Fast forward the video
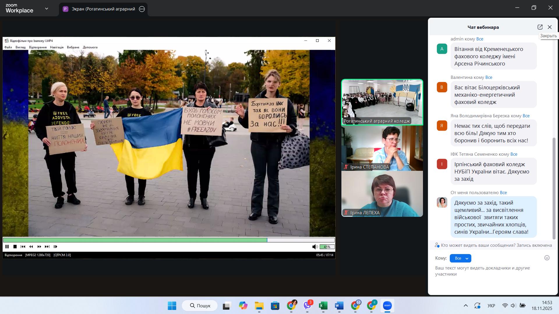 point(39,247)
